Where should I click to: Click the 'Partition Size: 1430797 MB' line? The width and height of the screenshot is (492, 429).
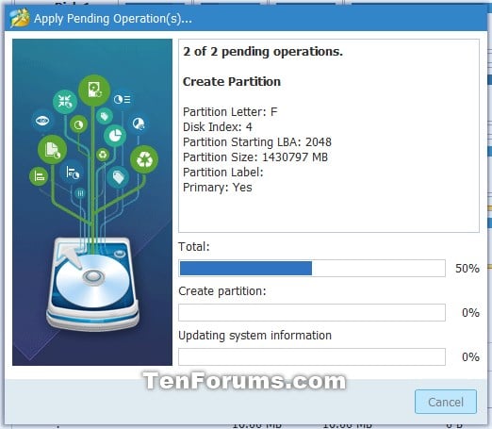click(255, 157)
